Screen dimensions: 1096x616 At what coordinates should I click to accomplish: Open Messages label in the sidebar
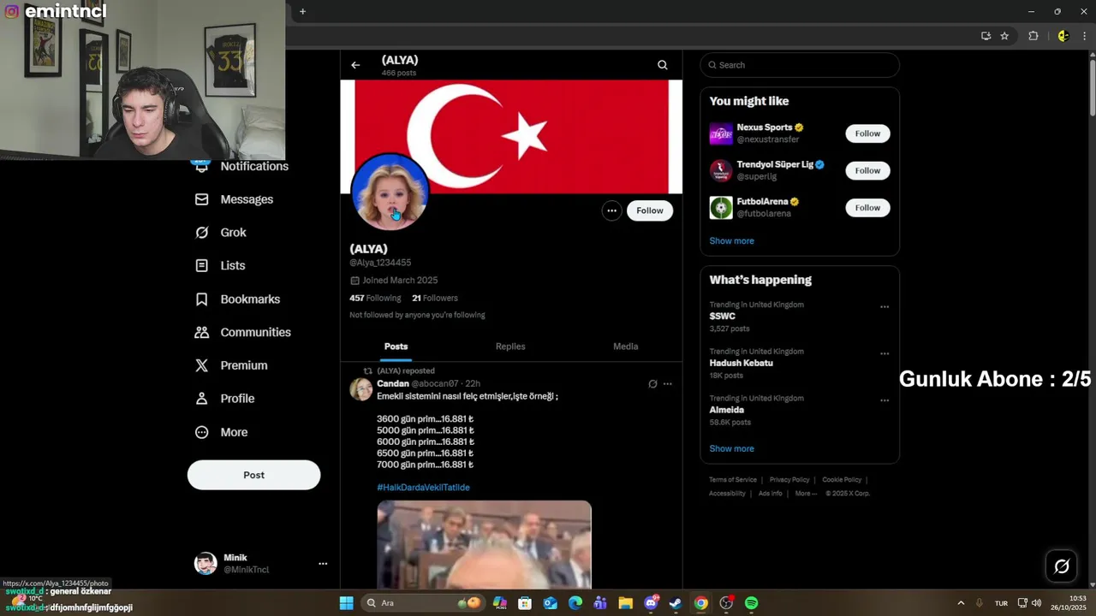pos(247,199)
